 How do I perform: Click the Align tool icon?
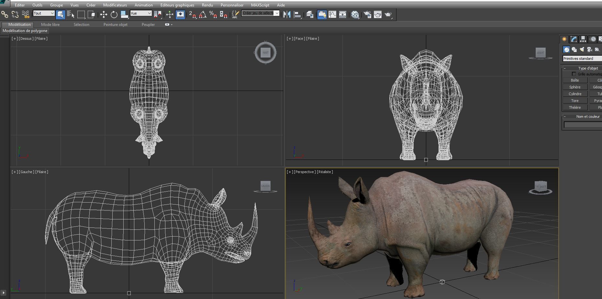pyautogui.click(x=297, y=14)
